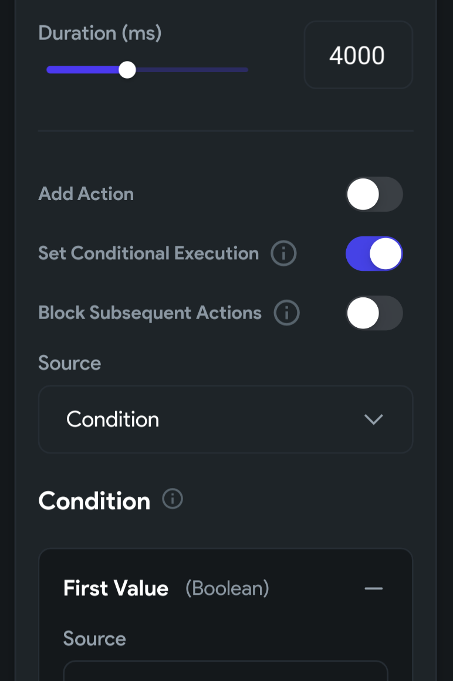
Task: Open the info tooltip next to Condition heading
Action: point(173,499)
